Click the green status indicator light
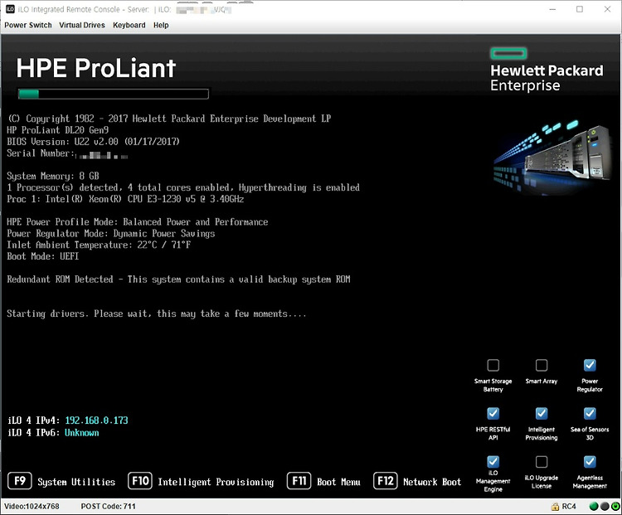The width and height of the screenshot is (622, 515). tap(594, 506)
